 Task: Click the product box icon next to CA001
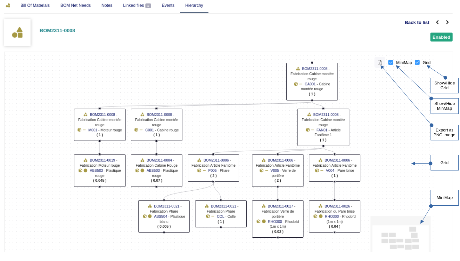pyautogui.click(x=296, y=84)
